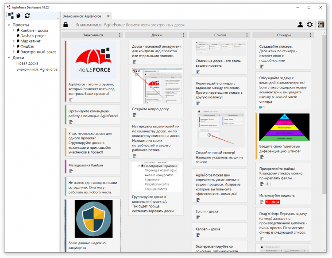
Task: Click description icon on AgileForce intro sticker
Action: tap(71, 100)
